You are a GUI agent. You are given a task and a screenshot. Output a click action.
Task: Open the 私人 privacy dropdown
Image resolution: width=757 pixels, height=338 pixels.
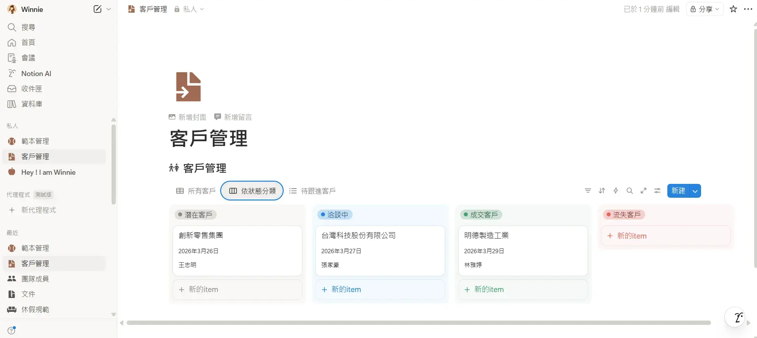point(189,9)
